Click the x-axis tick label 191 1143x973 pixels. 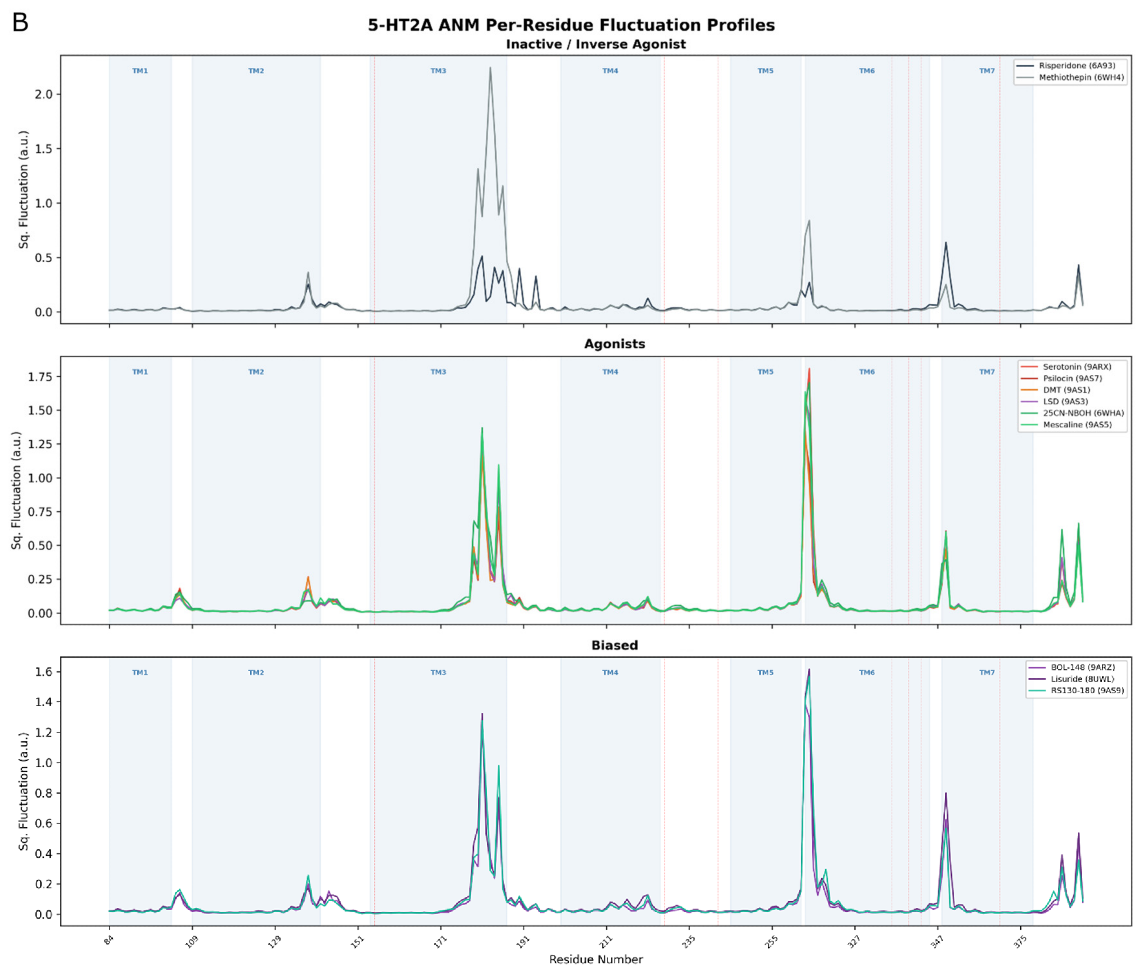[x=523, y=941]
